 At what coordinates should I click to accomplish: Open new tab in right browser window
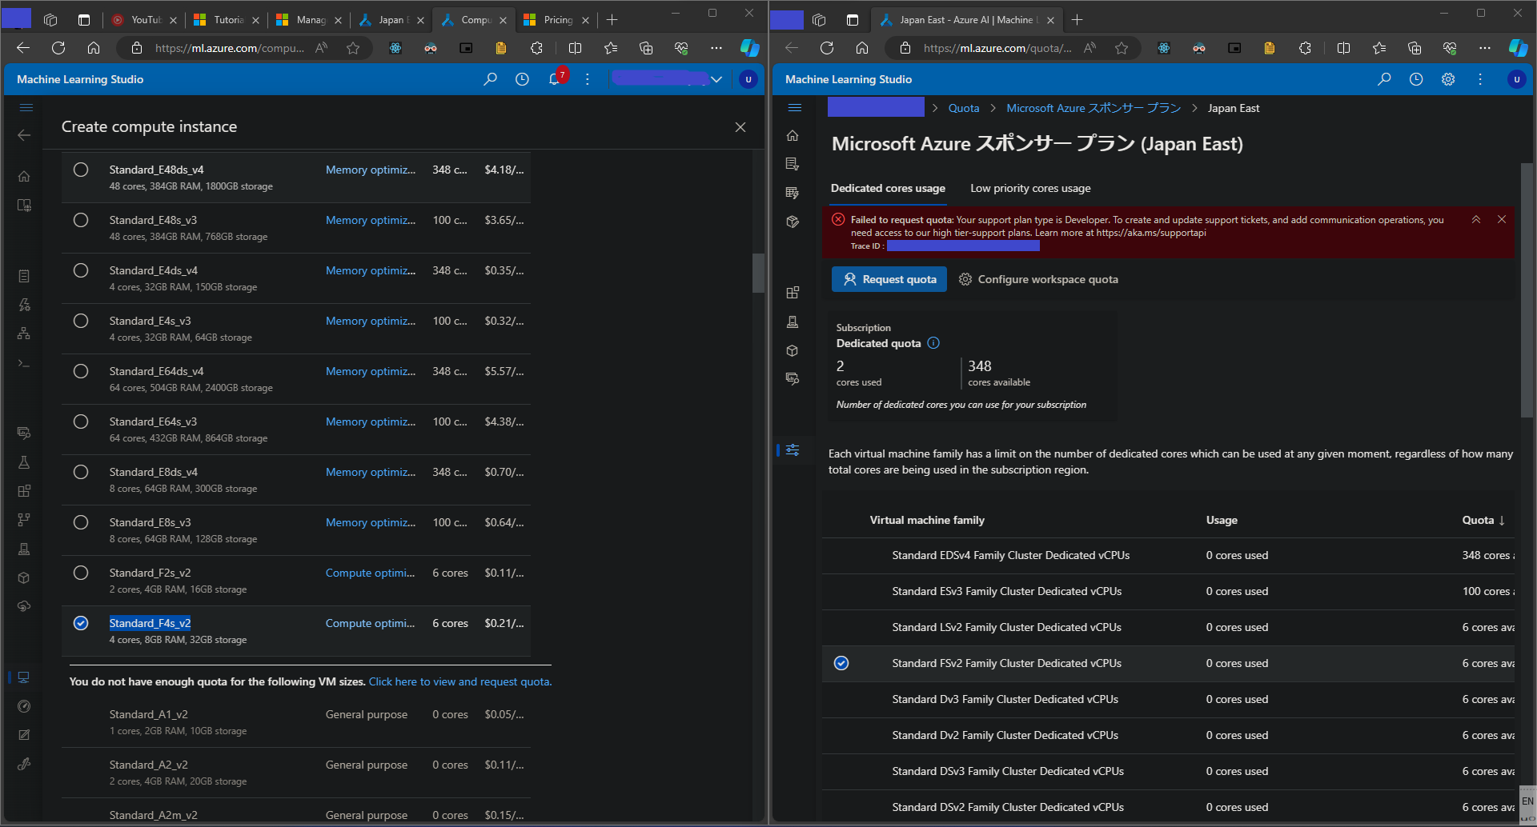pyautogui.click(x=1077, y=20)
